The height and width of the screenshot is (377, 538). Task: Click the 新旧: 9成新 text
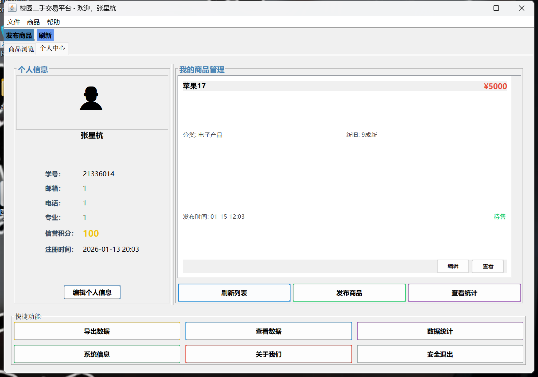click(362, 135)
